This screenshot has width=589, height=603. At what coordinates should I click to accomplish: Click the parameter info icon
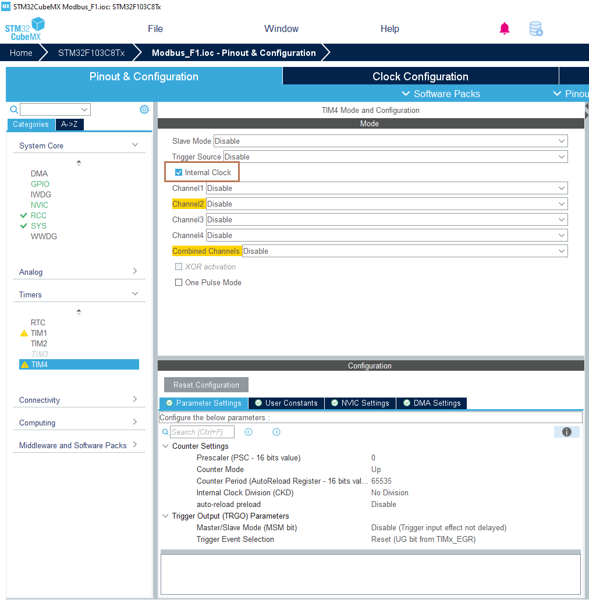567,432
